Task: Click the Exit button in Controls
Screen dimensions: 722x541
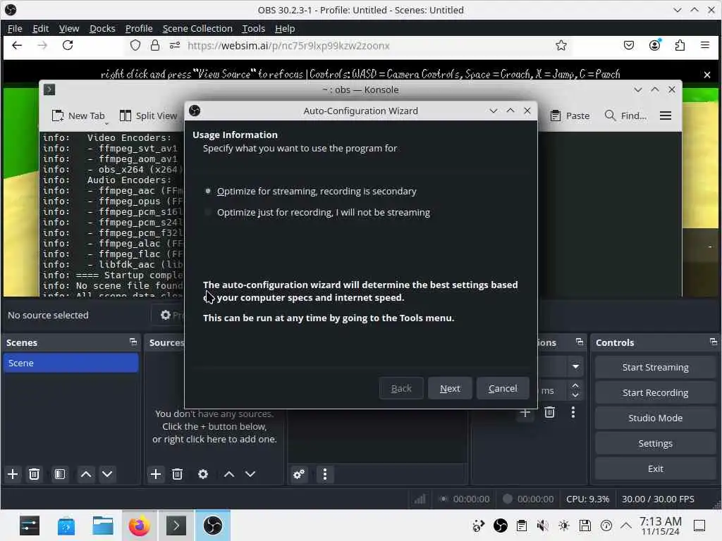Action: click(x=655, y=468)
